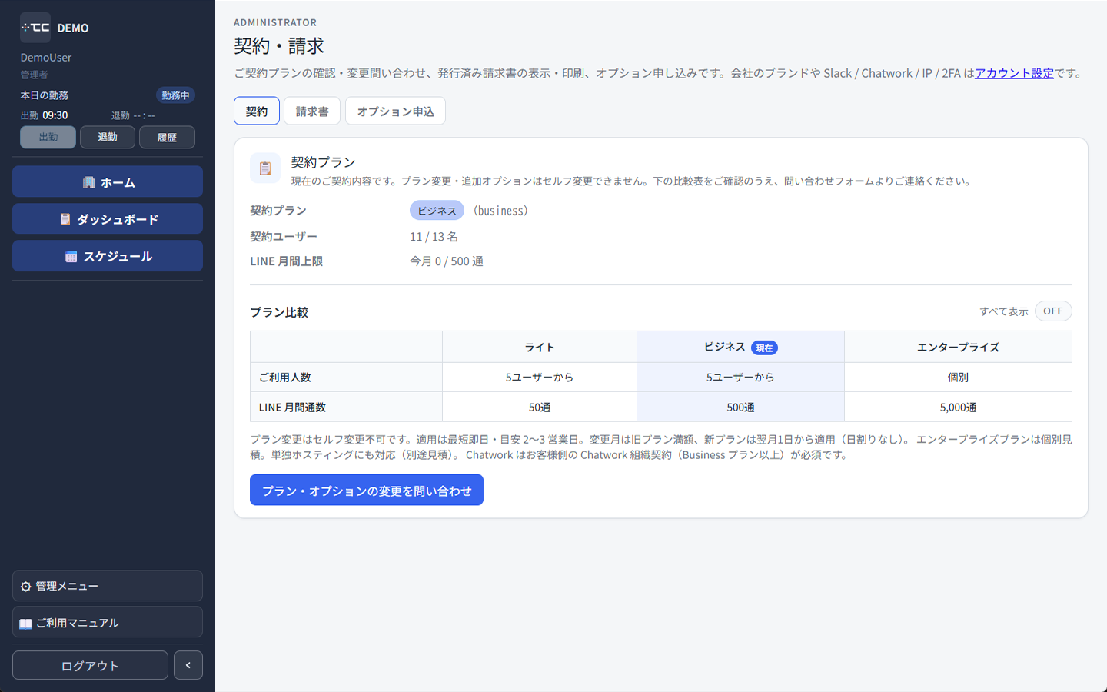This screenshot has width=1107, height=692.
Task: Open the 履歴 attendance history
Action: pyautogui.click(x=167, y=137)
